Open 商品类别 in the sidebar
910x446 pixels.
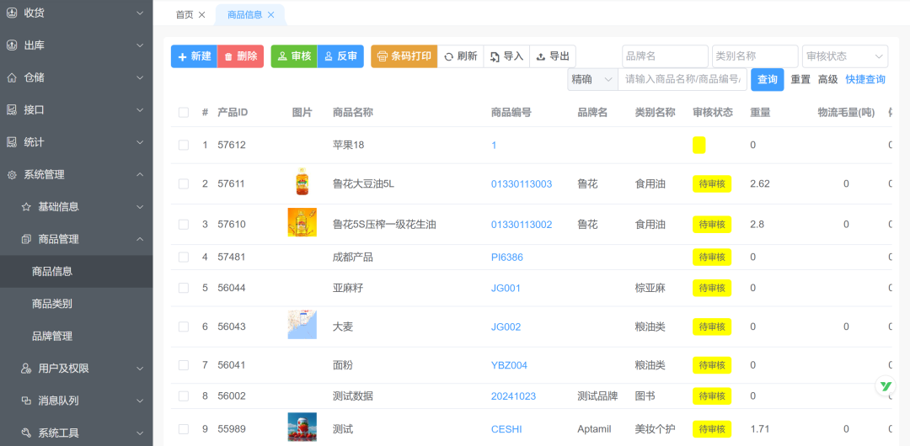pos(52,304)
